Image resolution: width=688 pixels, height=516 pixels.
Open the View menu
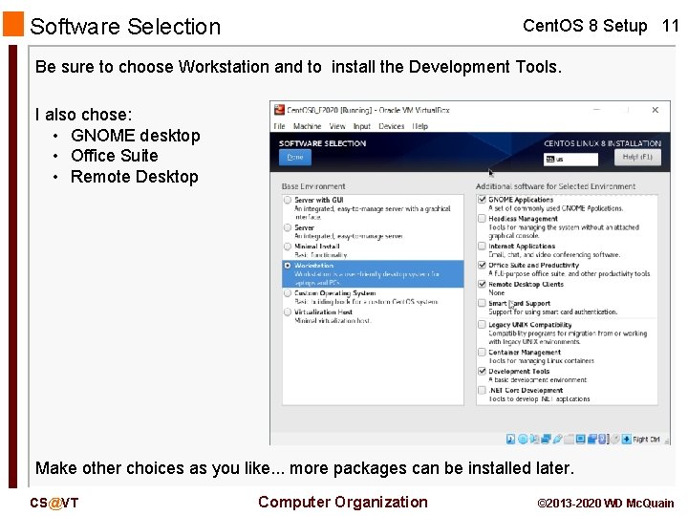[337, 126]
